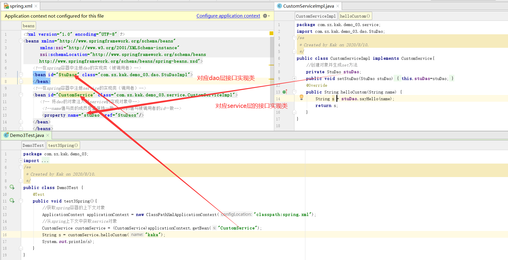Click the System.out.println(s) statement

(x=68, y=242)
